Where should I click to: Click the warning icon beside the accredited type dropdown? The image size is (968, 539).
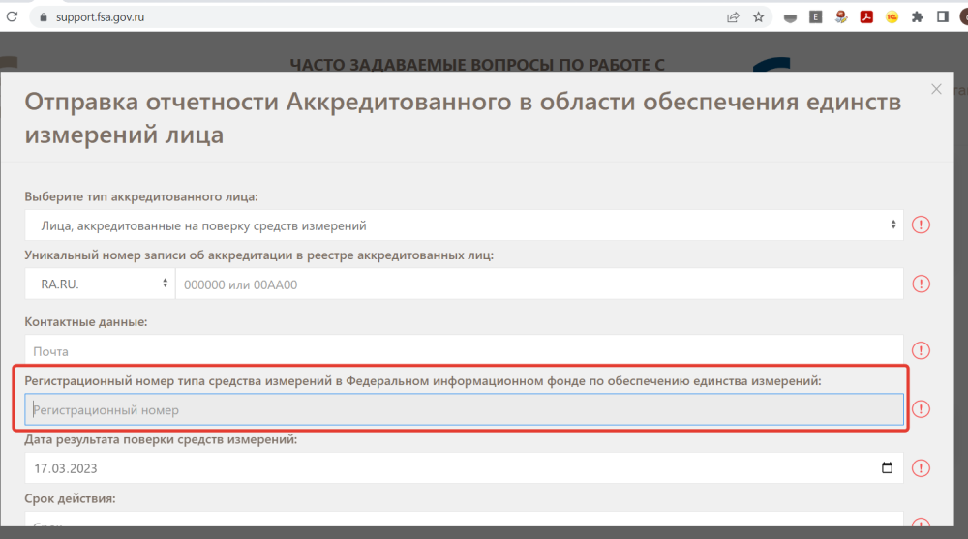point(922,225)
